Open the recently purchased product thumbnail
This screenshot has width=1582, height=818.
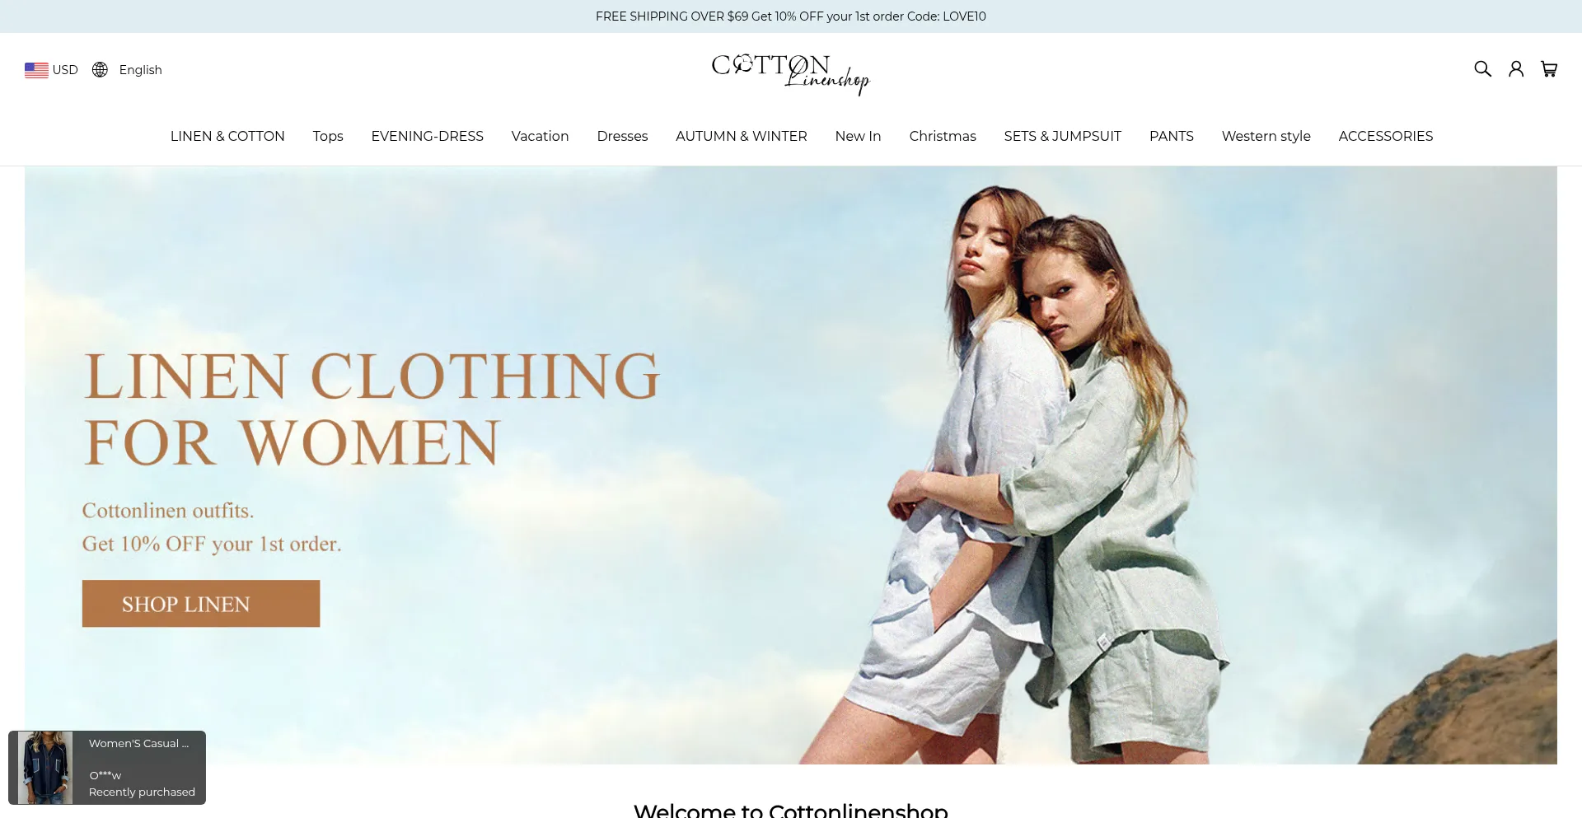(x=45, y=768)
